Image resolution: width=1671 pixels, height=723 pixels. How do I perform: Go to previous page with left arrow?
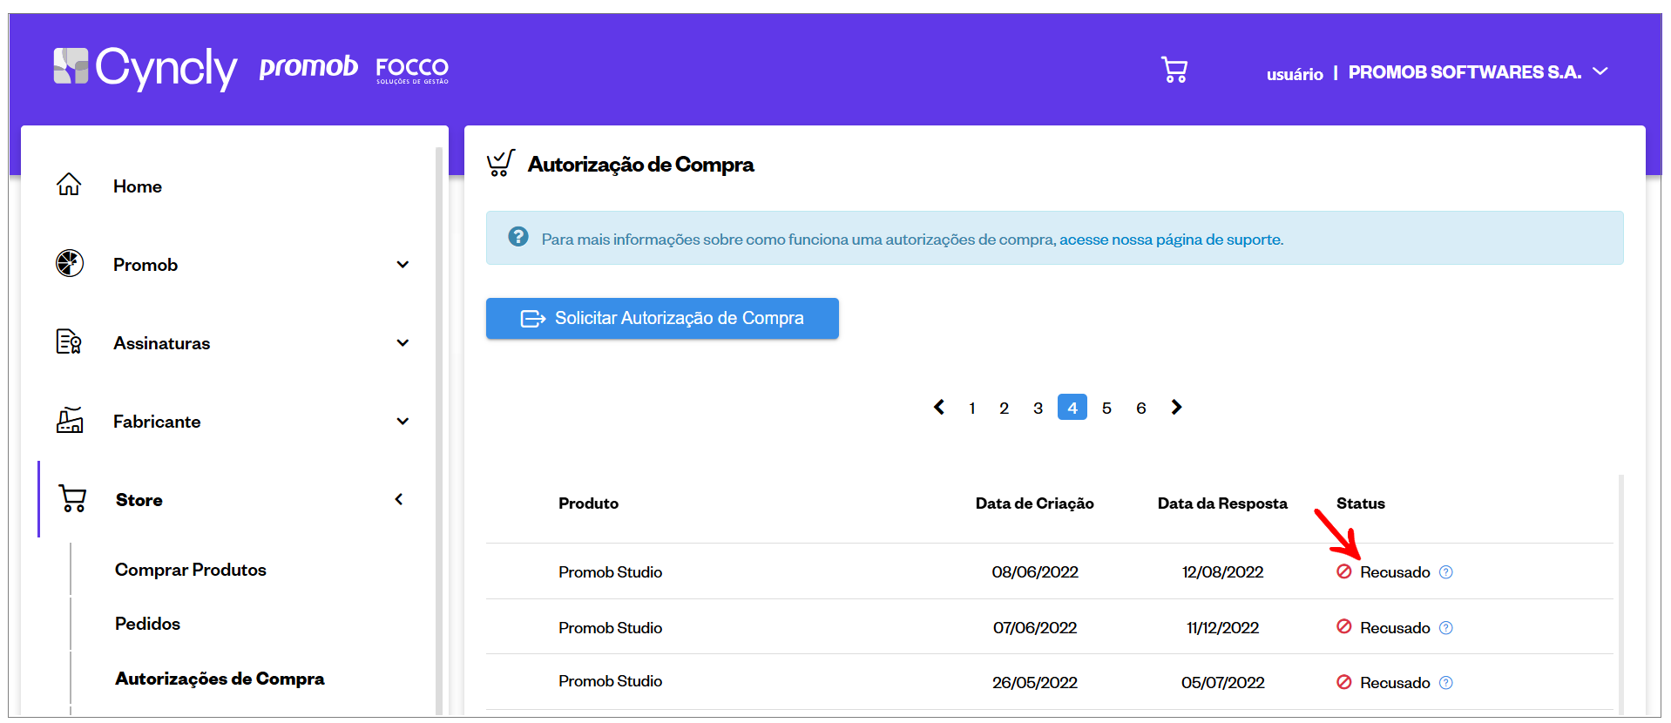click(939, 407)
